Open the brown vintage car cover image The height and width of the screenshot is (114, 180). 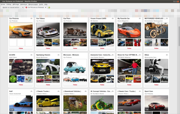point(75,31)
